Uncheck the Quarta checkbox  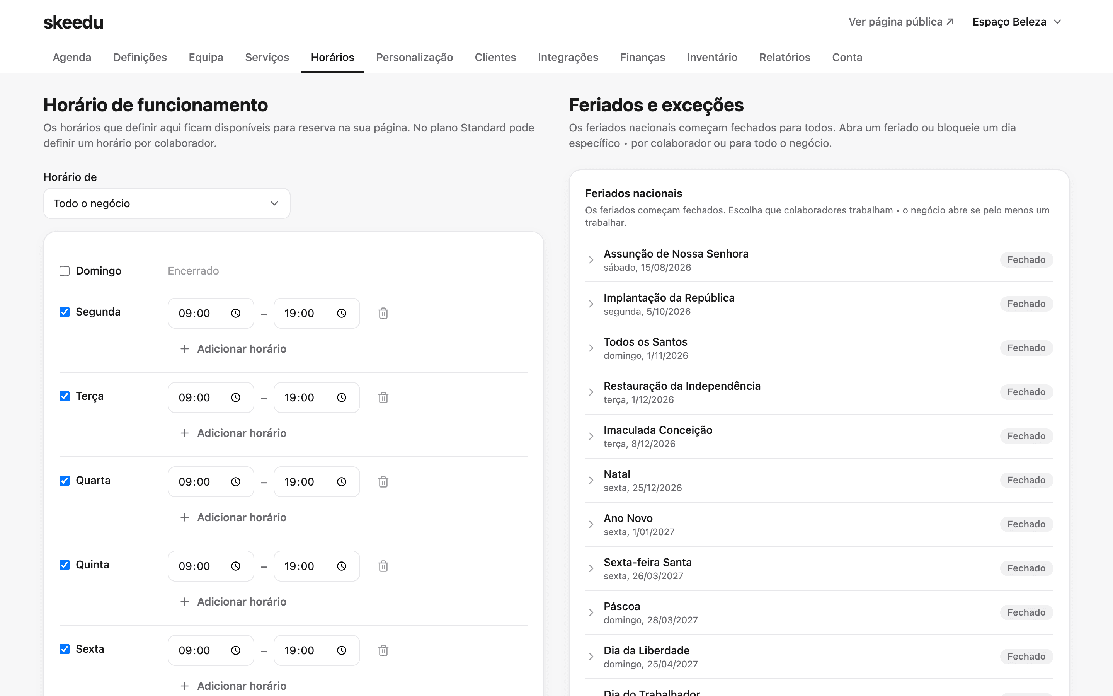(x=65, y=480)
